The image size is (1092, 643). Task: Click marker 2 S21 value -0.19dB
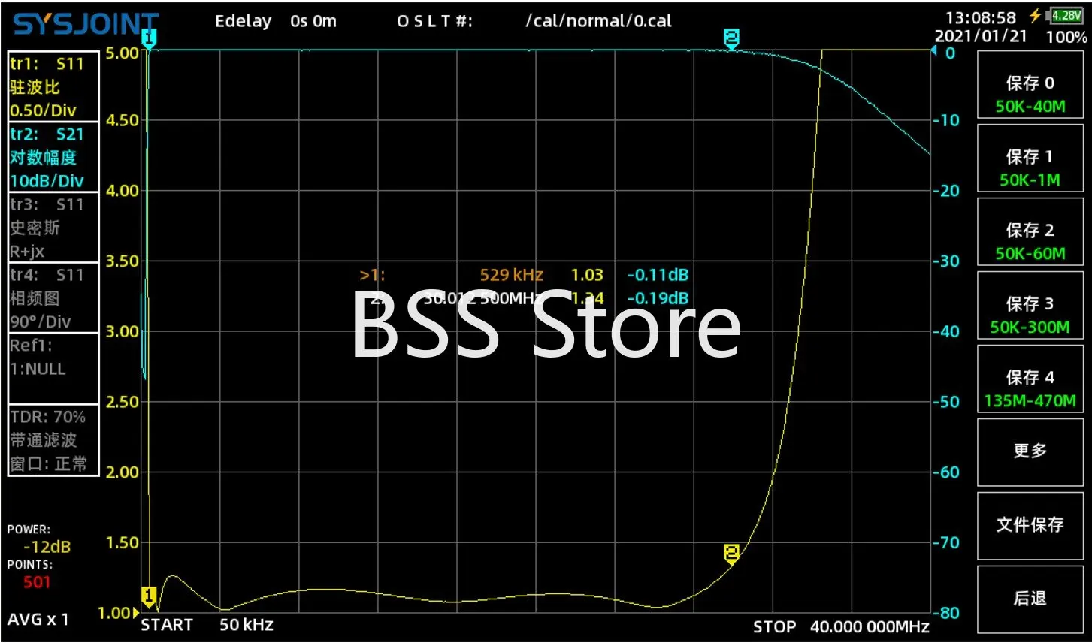658,298
